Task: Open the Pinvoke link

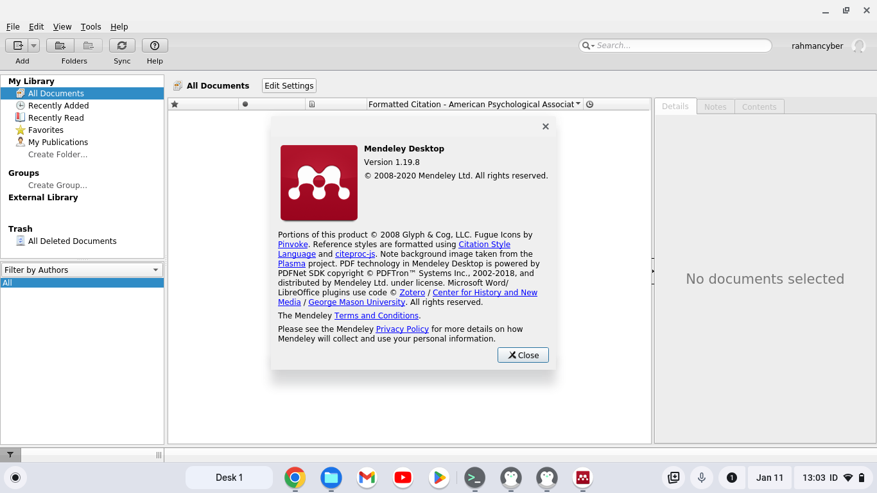Action: point(293,245)
